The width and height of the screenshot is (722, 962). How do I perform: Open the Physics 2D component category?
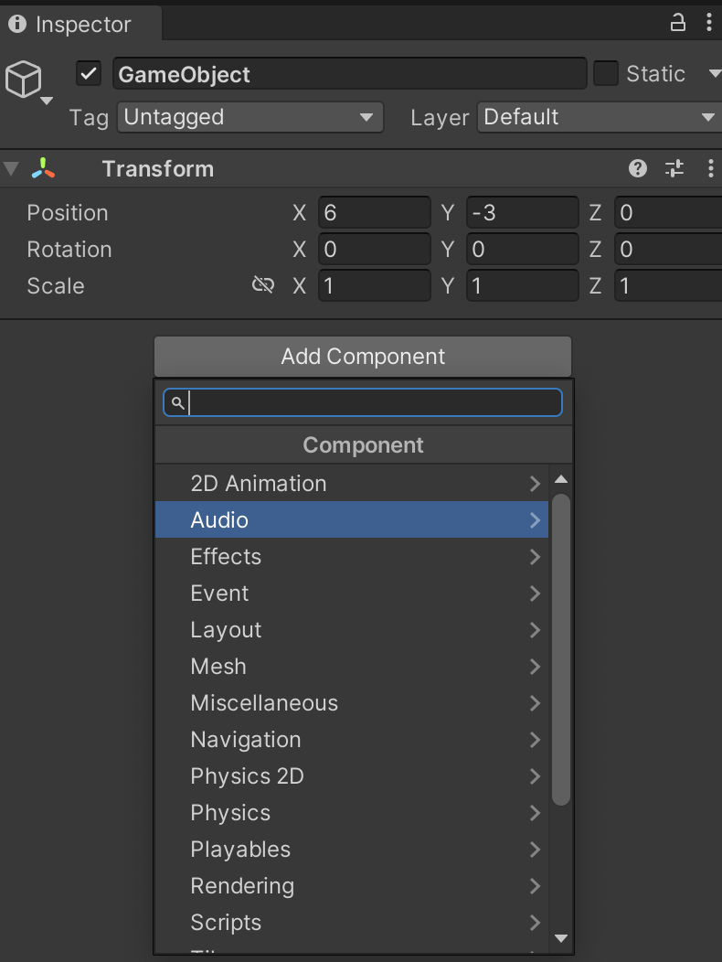[x=352, y=775]
